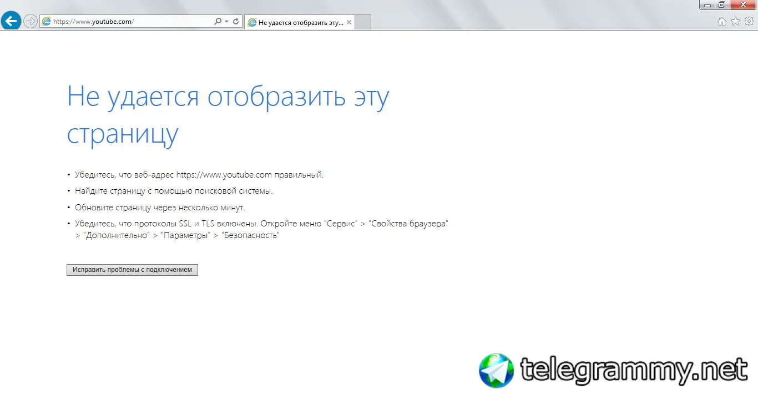
Task: Click the line about протоколы SSL и TLS
Action: point(261,229)
